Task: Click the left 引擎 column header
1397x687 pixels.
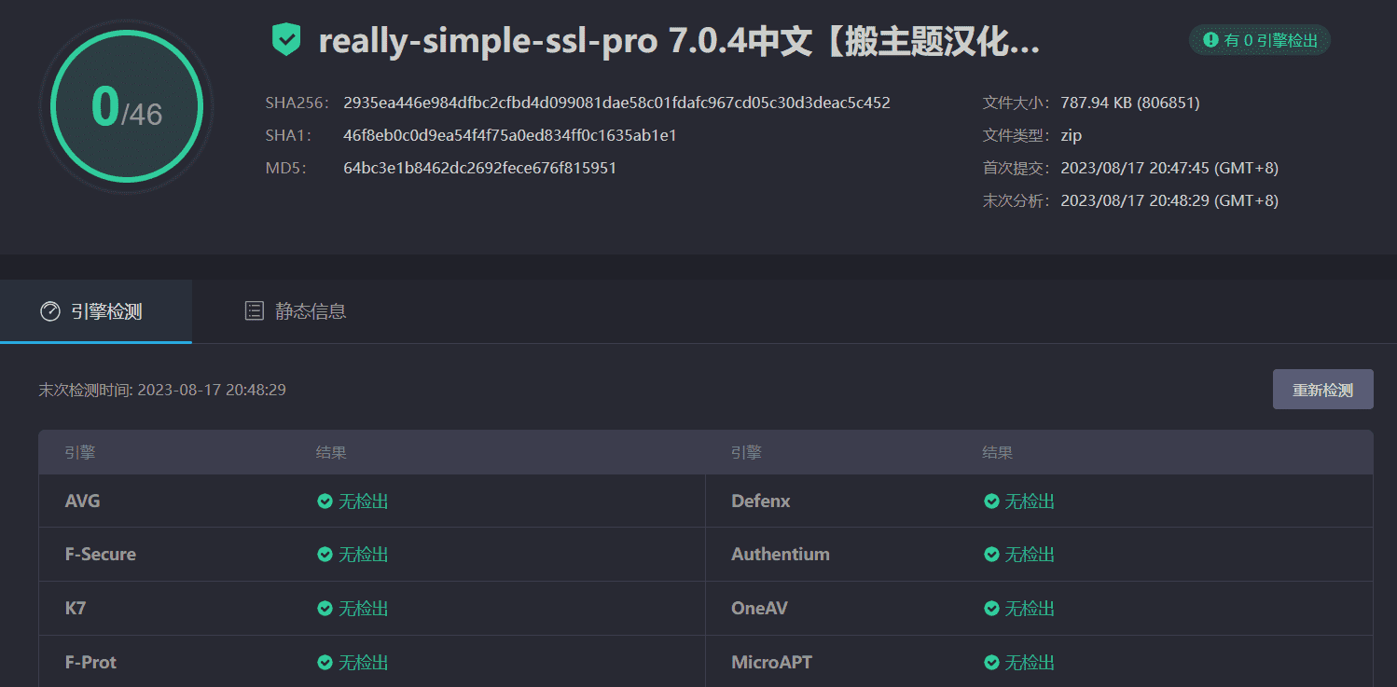Action: coord(80,453)
